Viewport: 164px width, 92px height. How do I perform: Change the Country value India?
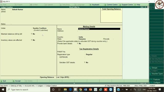pyautogui.click(x=81, y=37)
